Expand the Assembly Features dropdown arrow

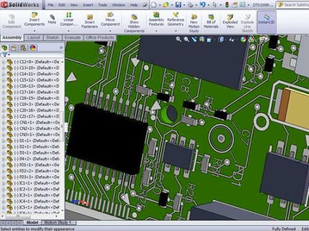pos(156,31)
